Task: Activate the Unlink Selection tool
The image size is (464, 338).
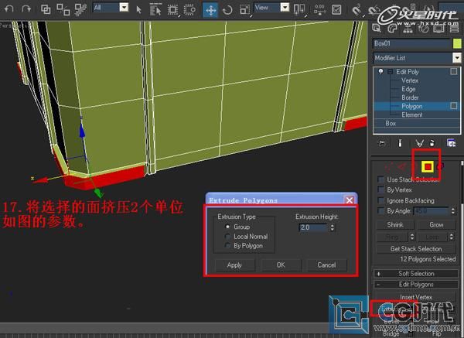Action: (63, 9)
